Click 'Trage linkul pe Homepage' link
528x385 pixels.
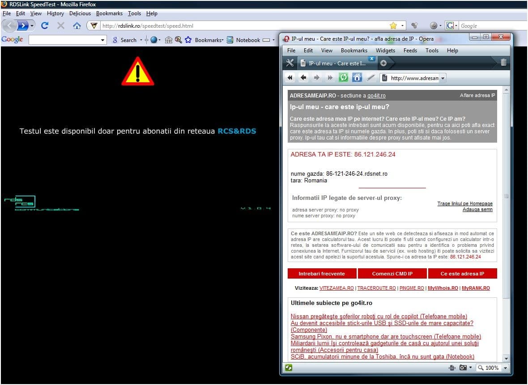click(465, 203)
